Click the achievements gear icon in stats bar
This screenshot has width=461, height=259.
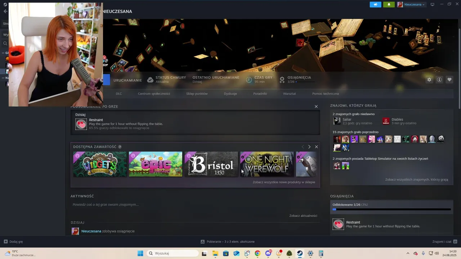coord(282,80)
